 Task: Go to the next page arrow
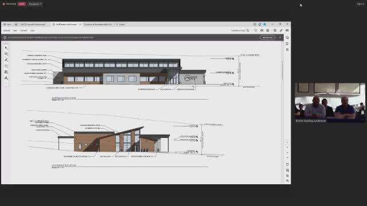click(287, 158)
